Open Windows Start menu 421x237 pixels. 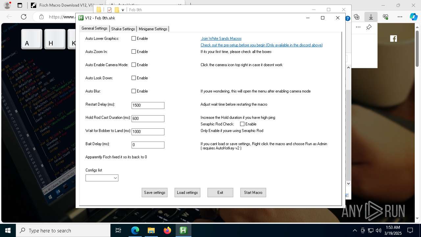click(x=8, y=230)
